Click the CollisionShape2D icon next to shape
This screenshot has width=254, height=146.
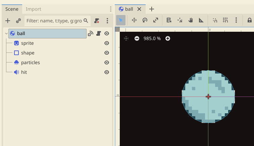[16, 53]
